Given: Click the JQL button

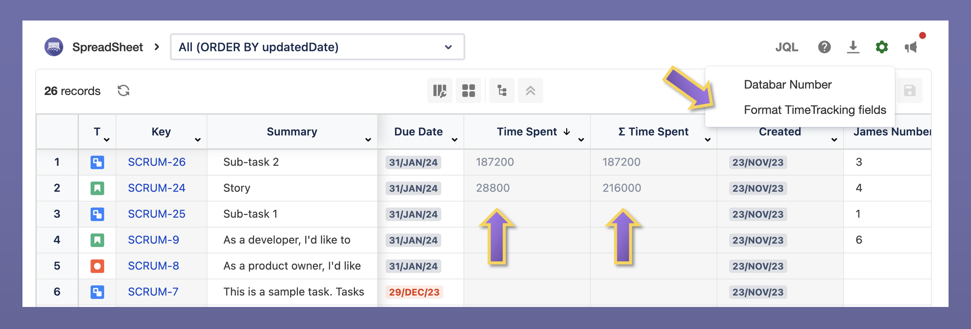Looking at the screenshot, I should tap(786, 47).
